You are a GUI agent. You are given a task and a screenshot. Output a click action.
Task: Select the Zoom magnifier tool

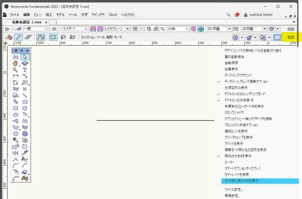pos(16,70)
